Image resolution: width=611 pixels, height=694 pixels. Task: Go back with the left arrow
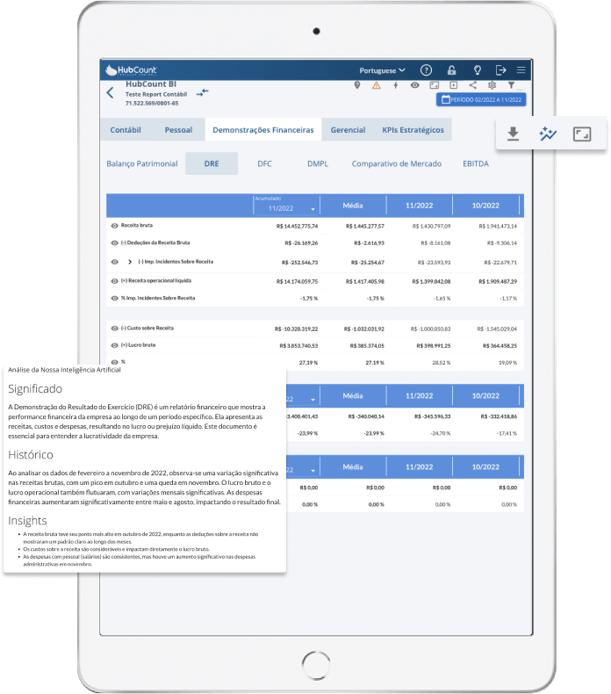click(x=110, y=92)
